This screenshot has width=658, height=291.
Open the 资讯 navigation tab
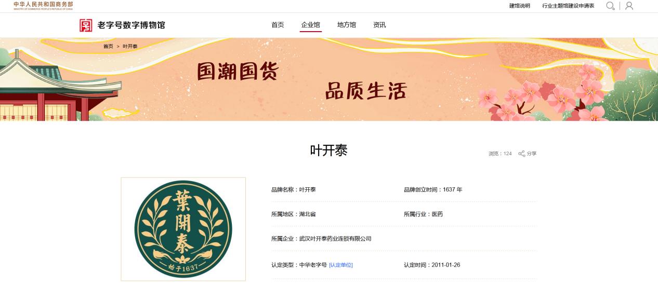(x=379, y=25)
